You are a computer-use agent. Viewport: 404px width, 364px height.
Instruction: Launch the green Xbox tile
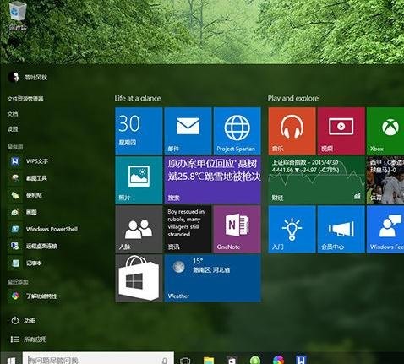click(x=385, y=131)
